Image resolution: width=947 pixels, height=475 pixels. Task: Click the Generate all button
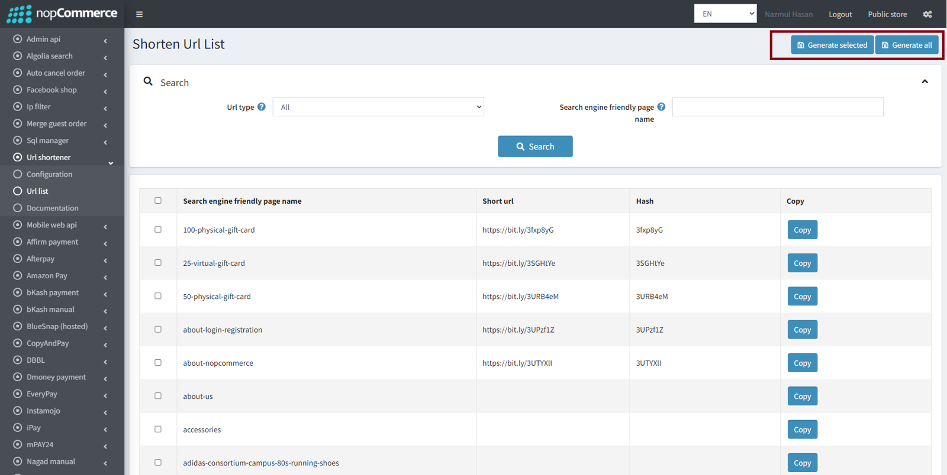[x=907, y=45]
